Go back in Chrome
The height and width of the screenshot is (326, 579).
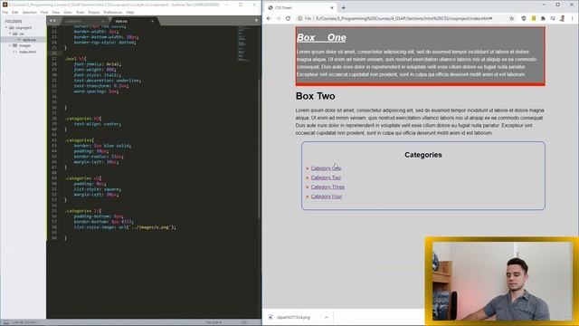[x=269, y=18]
